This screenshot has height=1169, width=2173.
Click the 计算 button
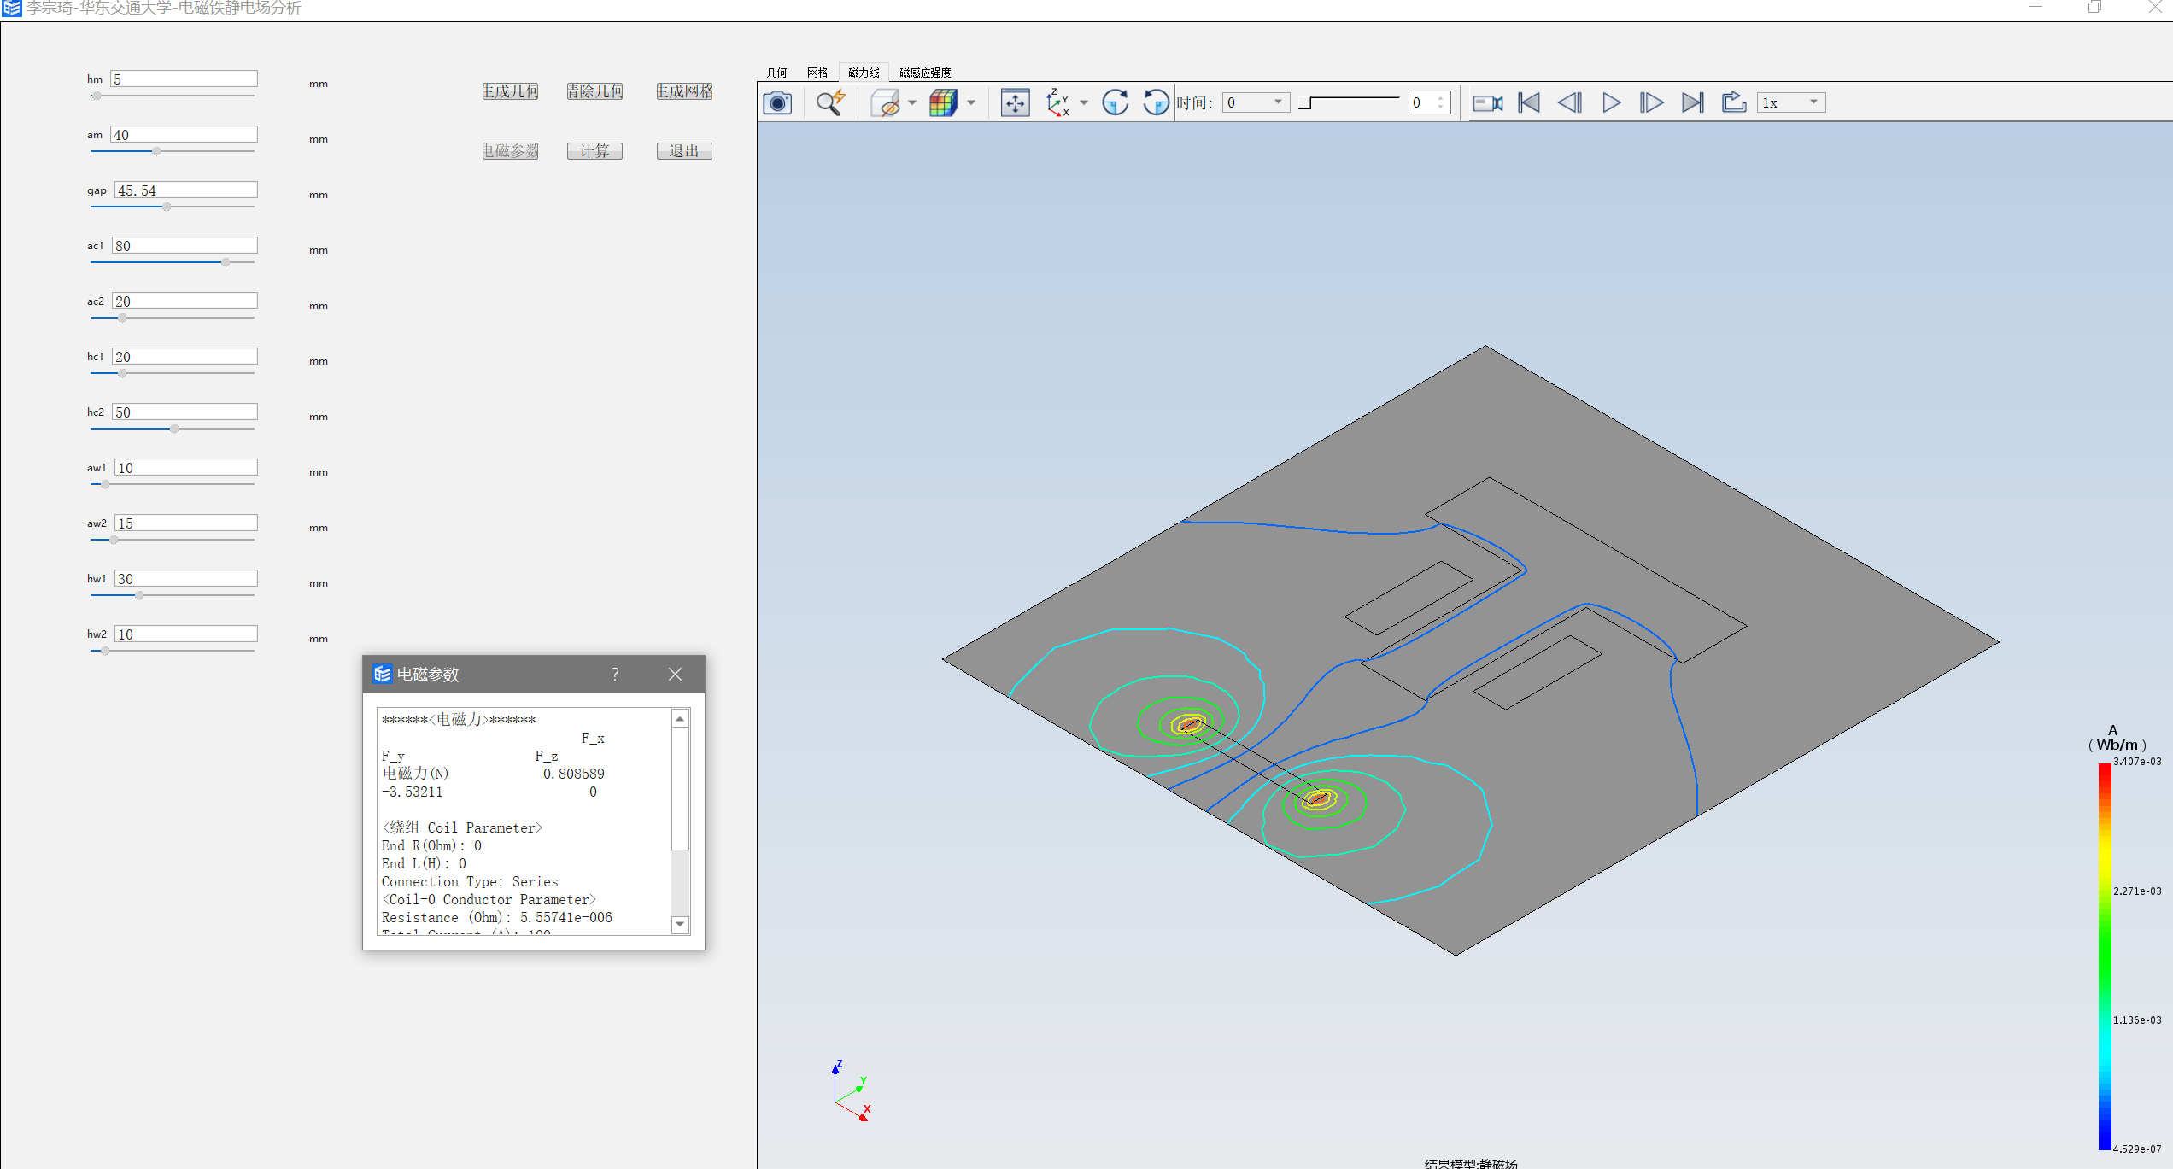coord(594,151)
